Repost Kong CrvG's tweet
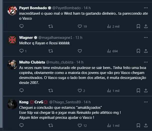152x131 pixels. 51,125
